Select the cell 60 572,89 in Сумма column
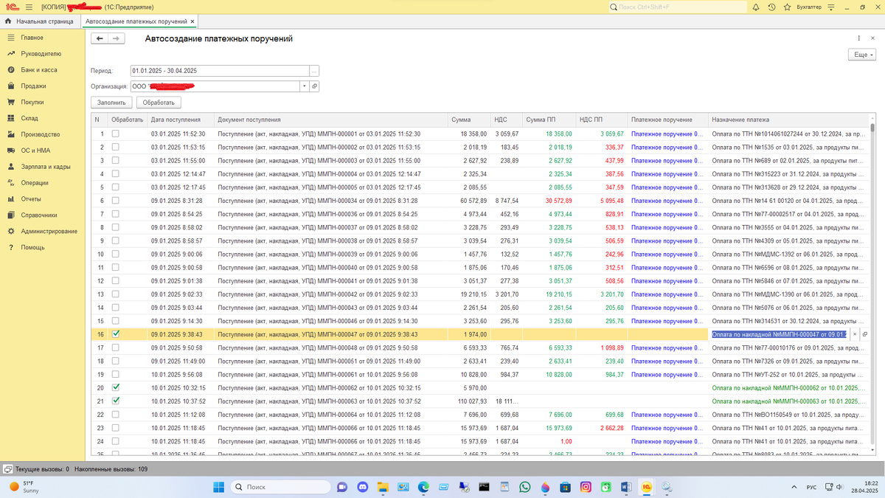Image resolution: width=885 pixels, height=498 pixels. [x=469, y=201]
